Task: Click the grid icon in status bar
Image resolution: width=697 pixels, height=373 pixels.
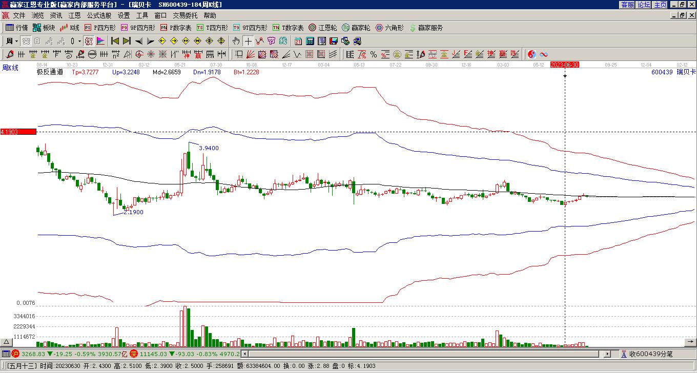Action: pyautogui.click(x=6, y=354)
